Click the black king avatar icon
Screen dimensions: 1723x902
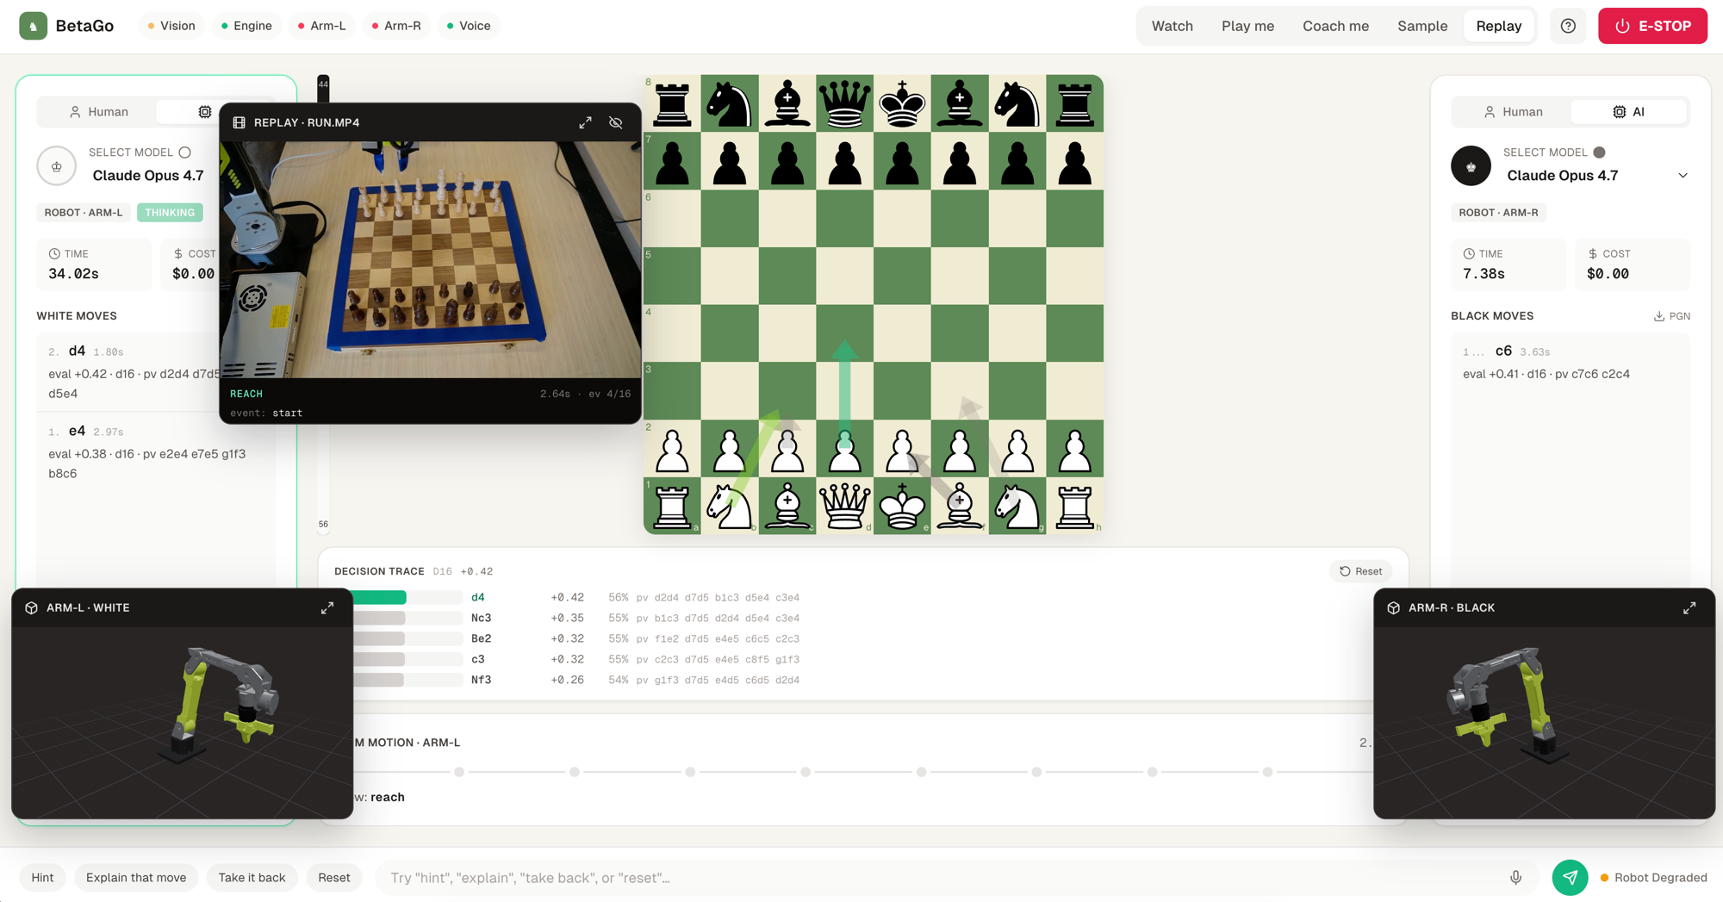[x=1471, y=166]
